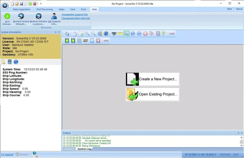
Task: Click the green-red circular target icon
Action: coord(151,34)
